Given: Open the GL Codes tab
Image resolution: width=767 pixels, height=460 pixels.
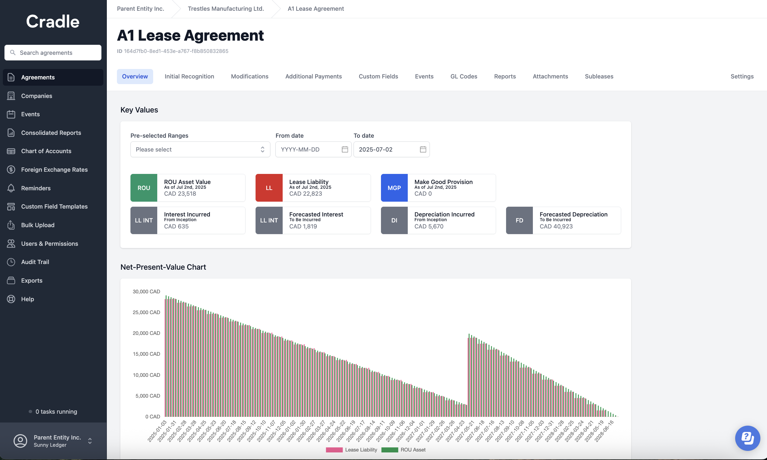Looking at the screenshot, I should coord(464,76).
